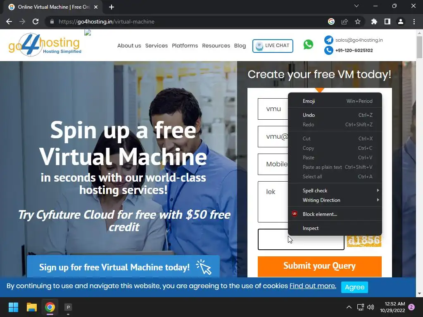Expand Writing Direction submenu
The image size is (423, 317).
coord(335,200)
